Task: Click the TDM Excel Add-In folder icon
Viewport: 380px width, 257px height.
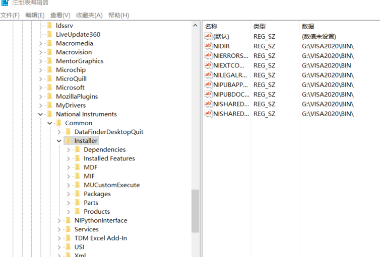Action: [68, 238]
